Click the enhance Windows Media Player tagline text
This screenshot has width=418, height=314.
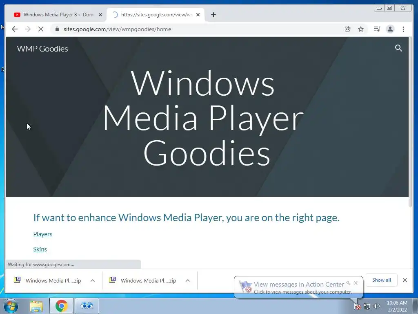(186, 218)
